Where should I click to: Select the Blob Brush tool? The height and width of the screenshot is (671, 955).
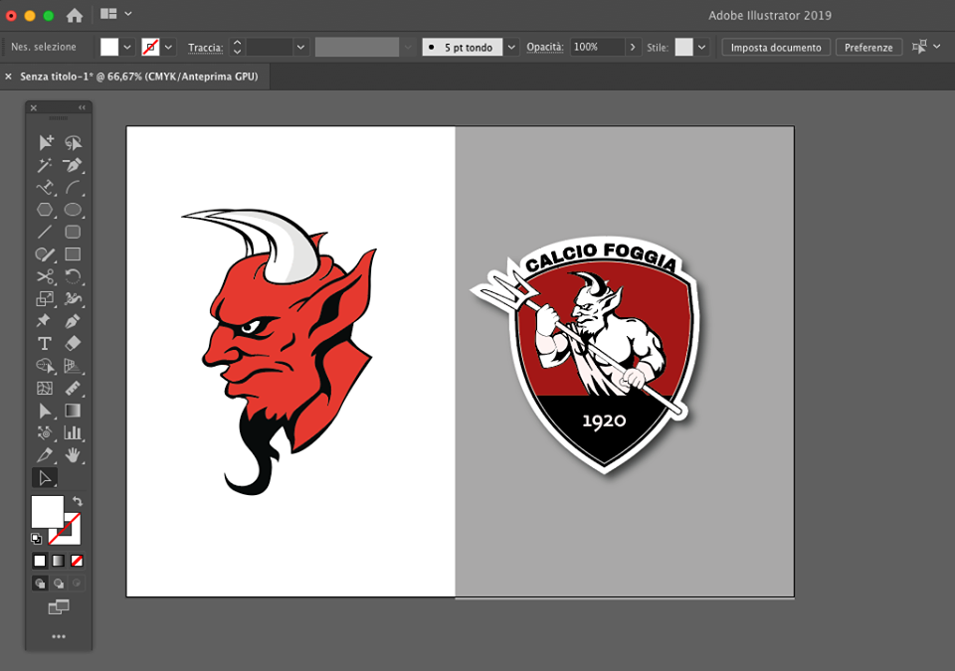[x=45, y=254]
